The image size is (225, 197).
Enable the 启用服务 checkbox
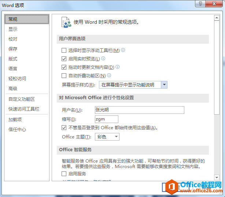tap(64, 174)
